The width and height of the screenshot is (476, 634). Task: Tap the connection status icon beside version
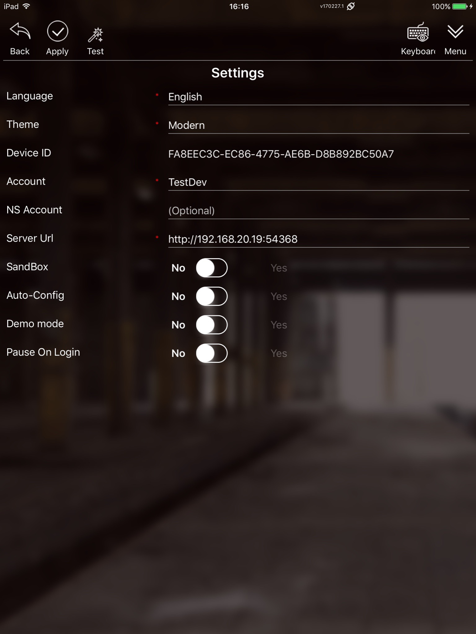coord(351,6)
